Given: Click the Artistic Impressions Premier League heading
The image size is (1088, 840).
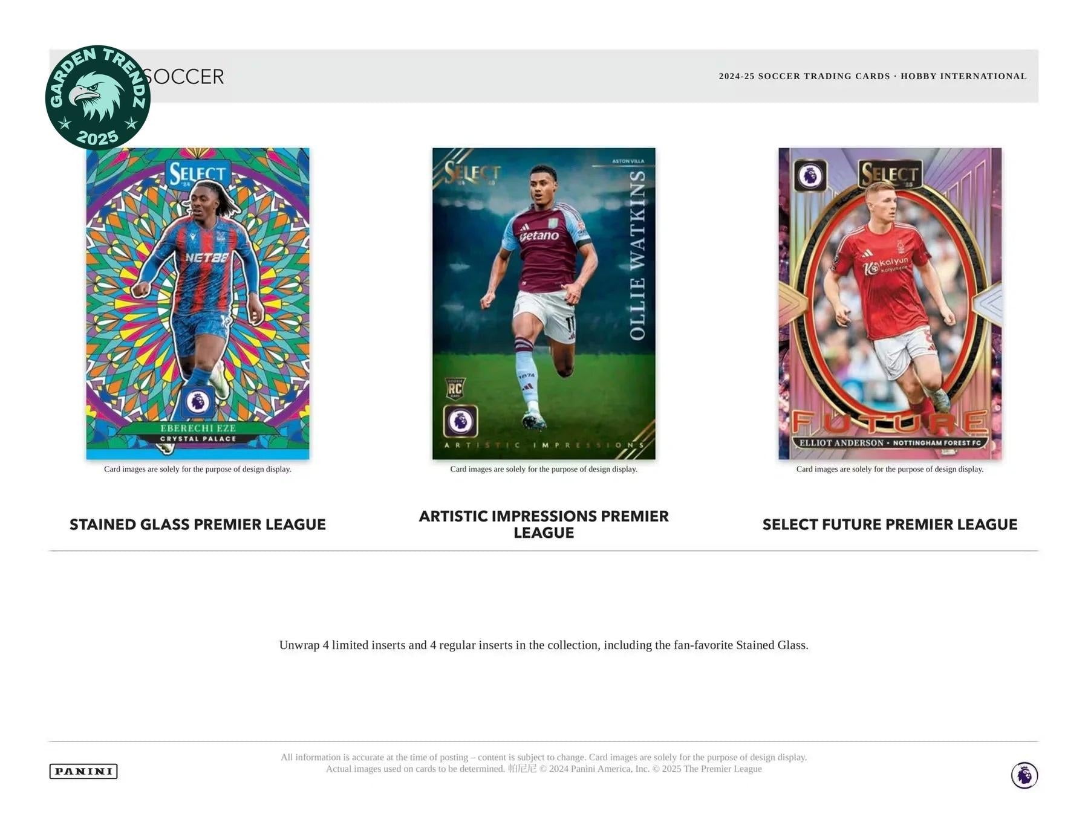Looking at the screenshot, I should [x=544, y=525].
